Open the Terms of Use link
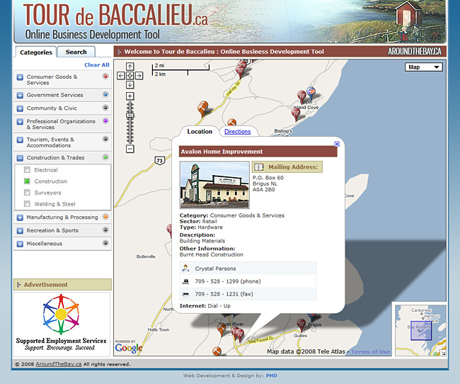This screenshot has height=384, width=460. (x=371, y=351)
